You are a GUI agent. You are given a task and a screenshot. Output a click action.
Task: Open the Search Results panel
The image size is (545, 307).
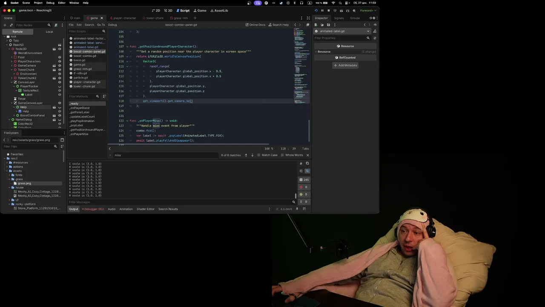pyautogui.click(x=168, y=209)
